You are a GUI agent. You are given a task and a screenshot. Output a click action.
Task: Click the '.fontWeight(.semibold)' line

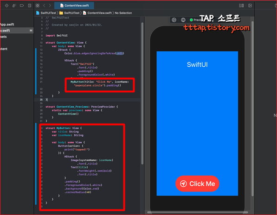[94, 171]
